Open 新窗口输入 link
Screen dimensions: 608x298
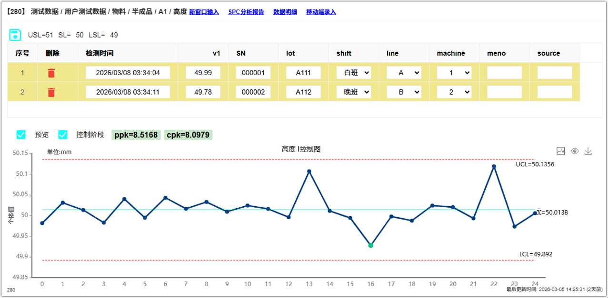[204, 12]
